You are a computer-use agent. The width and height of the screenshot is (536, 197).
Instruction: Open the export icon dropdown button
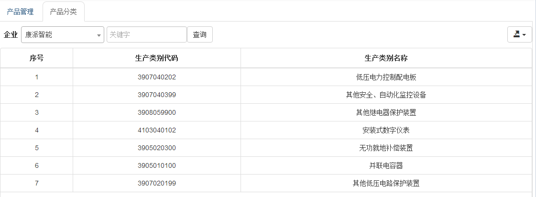[519, 34]
